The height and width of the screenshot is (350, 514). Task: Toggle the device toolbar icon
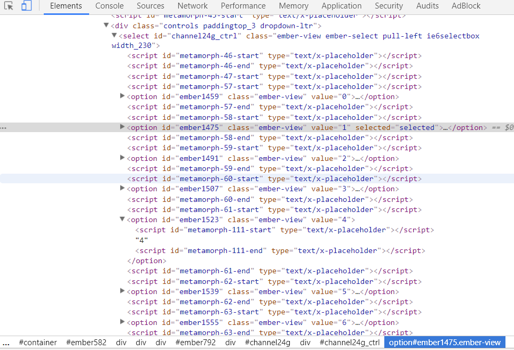pos(25,6)
